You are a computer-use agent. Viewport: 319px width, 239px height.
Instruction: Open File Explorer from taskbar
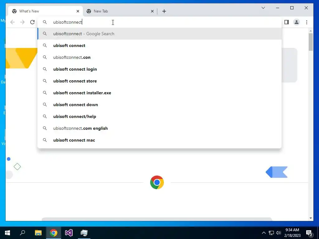pos(38,233)
